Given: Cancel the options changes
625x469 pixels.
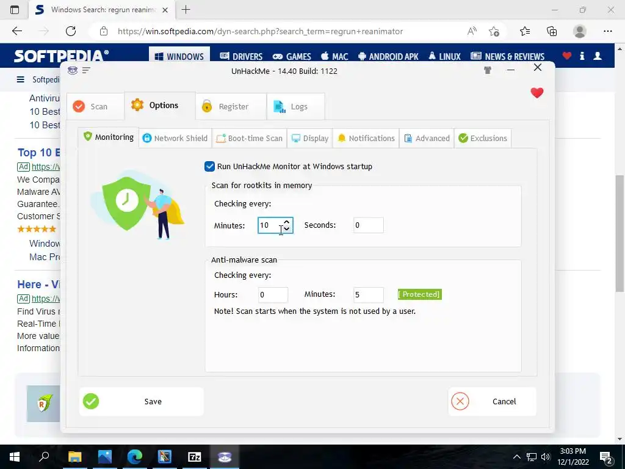Looking at the screenshot, I should click(x=493, y=402).
